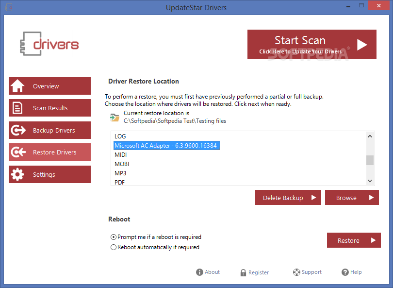Click the Register padlock icon
Image resolution: width=393 pixels, height=288 pixels.
click(x=243, y=272)
